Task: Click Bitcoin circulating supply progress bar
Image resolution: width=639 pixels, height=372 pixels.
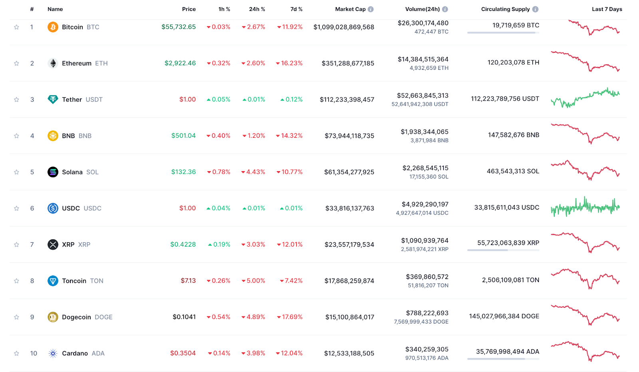Action: [503, 33]
